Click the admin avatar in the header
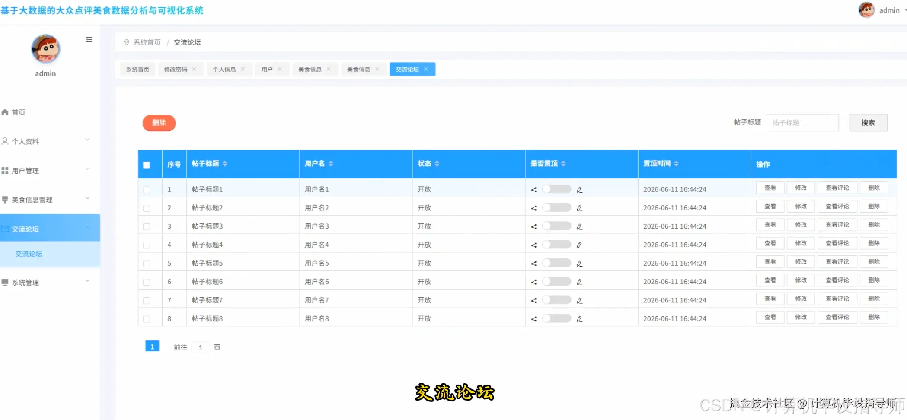 pyautogui.click(x=866, y=10)
